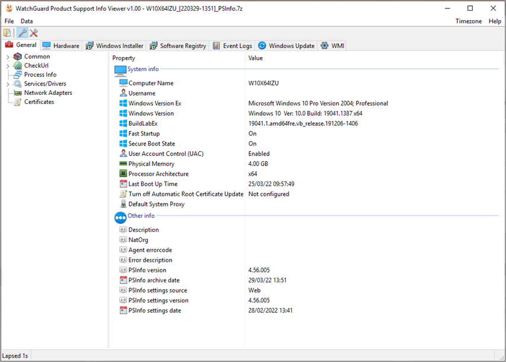This screenshot has height=362, width=506.
Task: Select the Network Adapters icon
Action: click(18, 93)
